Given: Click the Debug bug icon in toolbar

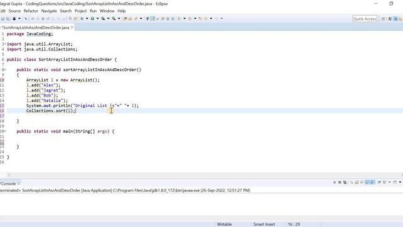Looking at the screenshot, I should coord(82,18).
